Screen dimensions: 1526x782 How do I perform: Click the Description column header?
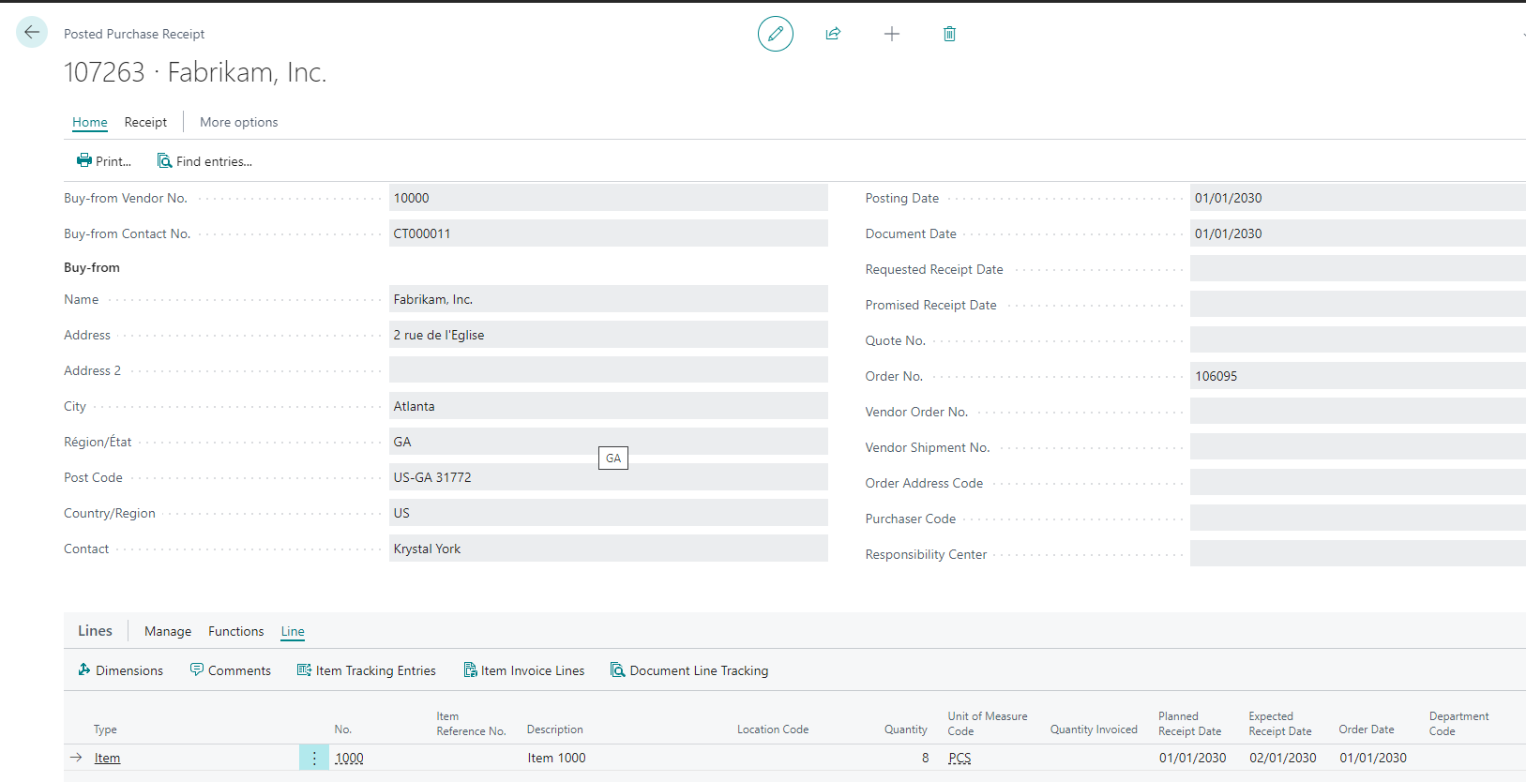tap(555, 729)
